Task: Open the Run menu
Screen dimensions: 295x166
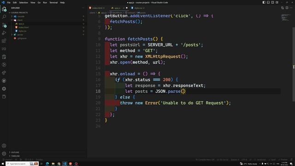Action: tap(45, 3)
